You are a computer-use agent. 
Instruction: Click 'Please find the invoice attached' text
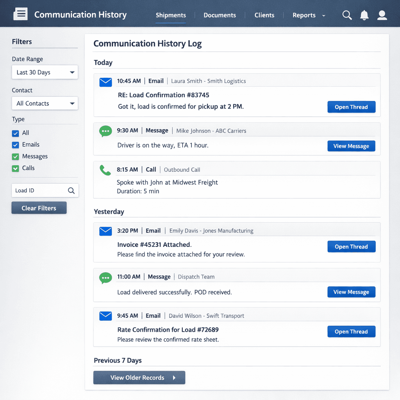pos(181,255)
